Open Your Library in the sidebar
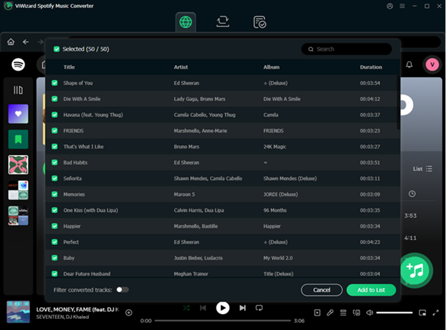The width and height of the screenshot is (446, 330). coord(18,90)
